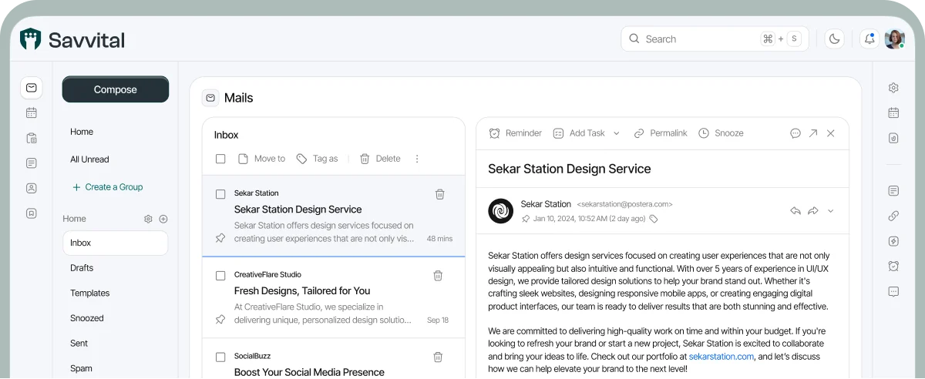Open the sekarstation.com link
The height and width of the screenshot is (379, 925).
[721, 357]
